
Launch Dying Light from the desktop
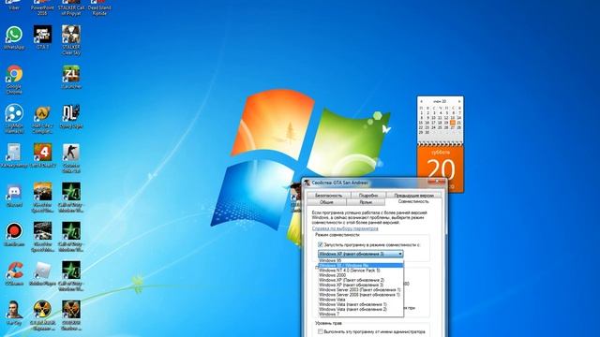click(x=71, y=116)
